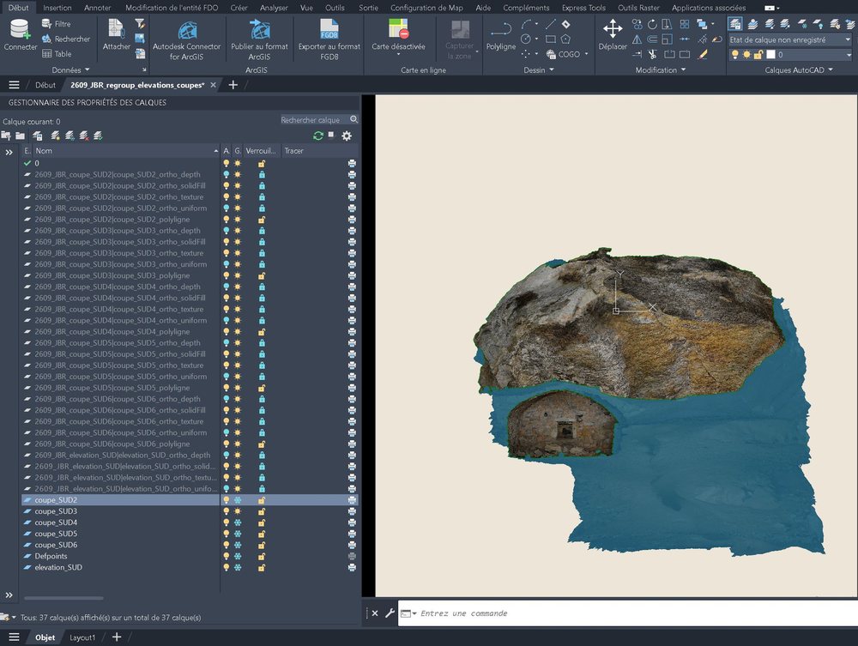858x646 pixels.
Task: Click the new group filter folder icon
Action: 21,136
